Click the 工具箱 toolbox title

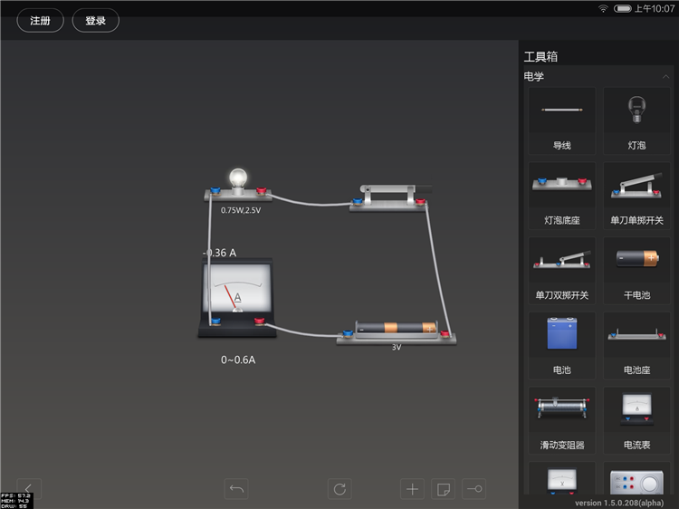(540, 57)
